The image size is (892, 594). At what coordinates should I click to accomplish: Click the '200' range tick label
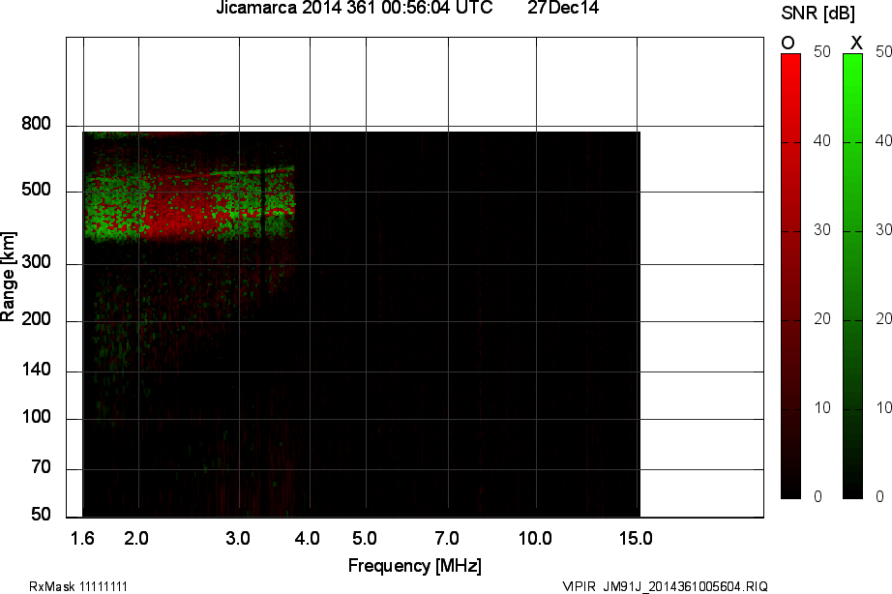[36, 319]
